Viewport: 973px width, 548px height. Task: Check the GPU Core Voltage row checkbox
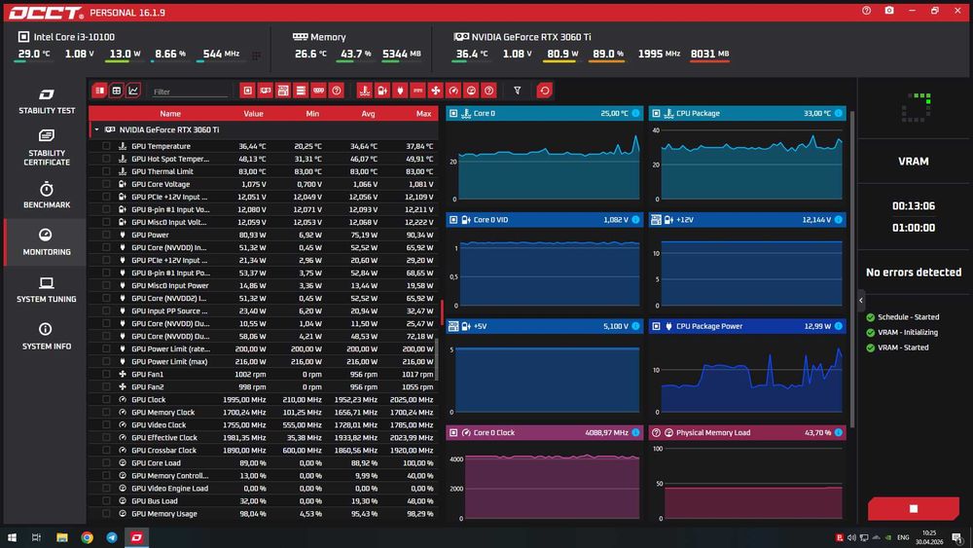106,184
